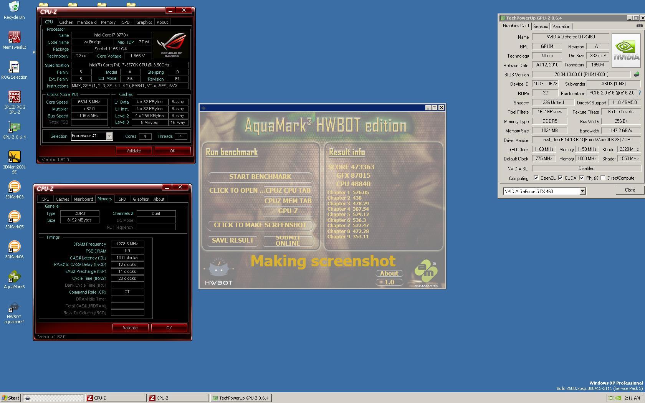The height and width of the screenshot is (403, 645).
Task: Click the DRAM Frequency field 1278.3 MHz
Action: tap(127, 244)
